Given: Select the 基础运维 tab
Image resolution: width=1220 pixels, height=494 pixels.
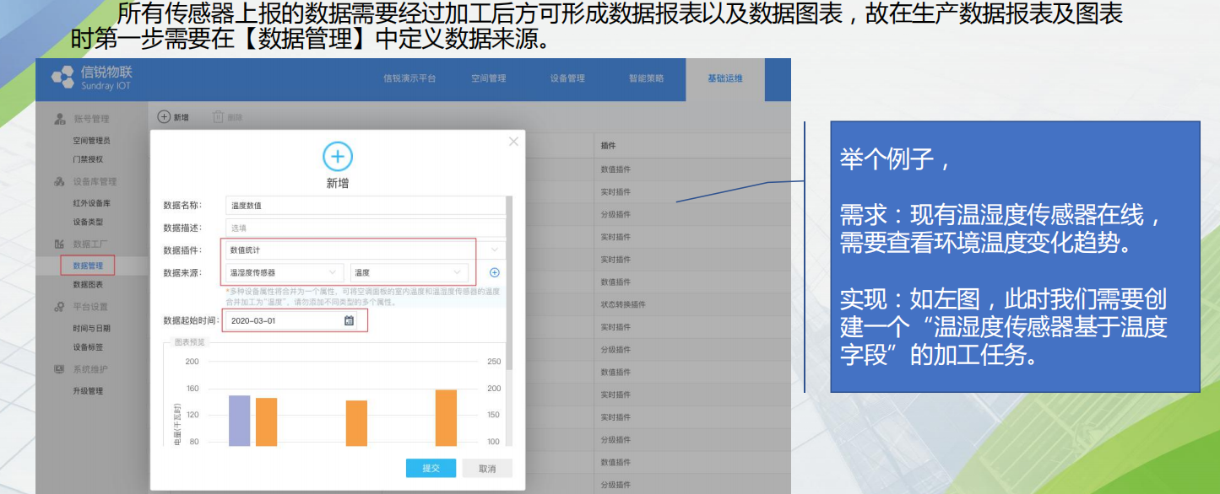Looking at the screenshot, I should click(x=725, y=78).
